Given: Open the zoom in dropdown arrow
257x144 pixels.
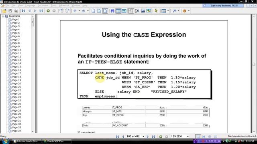Looking at the screenshot, I should (x=88, y=11).
